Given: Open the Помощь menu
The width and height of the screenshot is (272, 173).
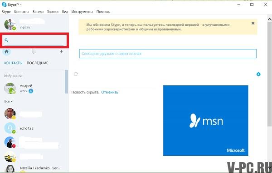Looking at the screenshot, I should pyautogui.click(x=103, y=12).
